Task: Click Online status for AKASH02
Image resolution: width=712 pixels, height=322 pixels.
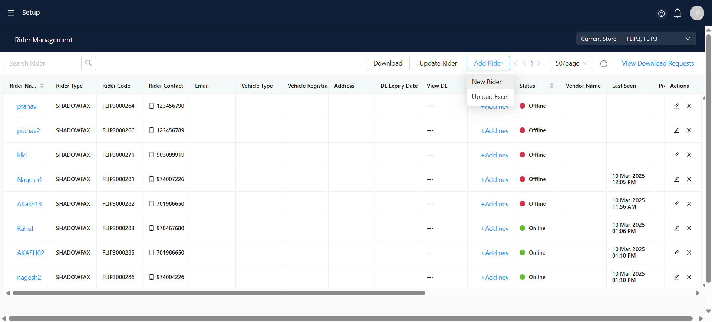Action: [x=533, y=253]
